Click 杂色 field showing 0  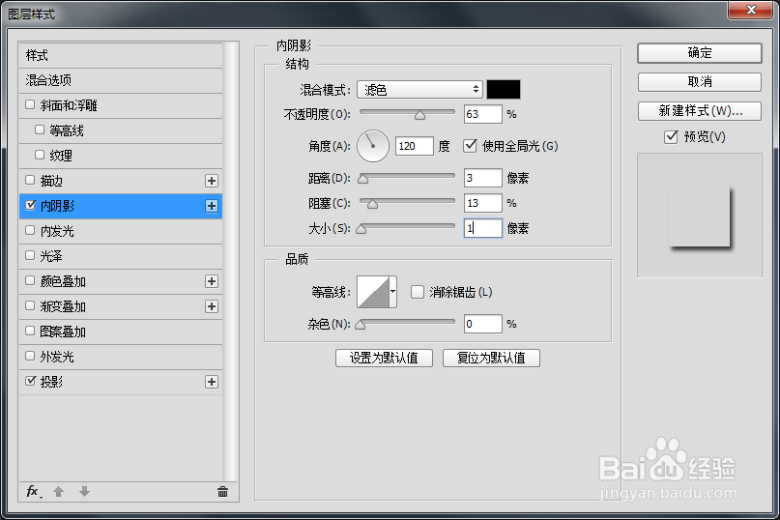pyautogui.click(x=482, y=324)
